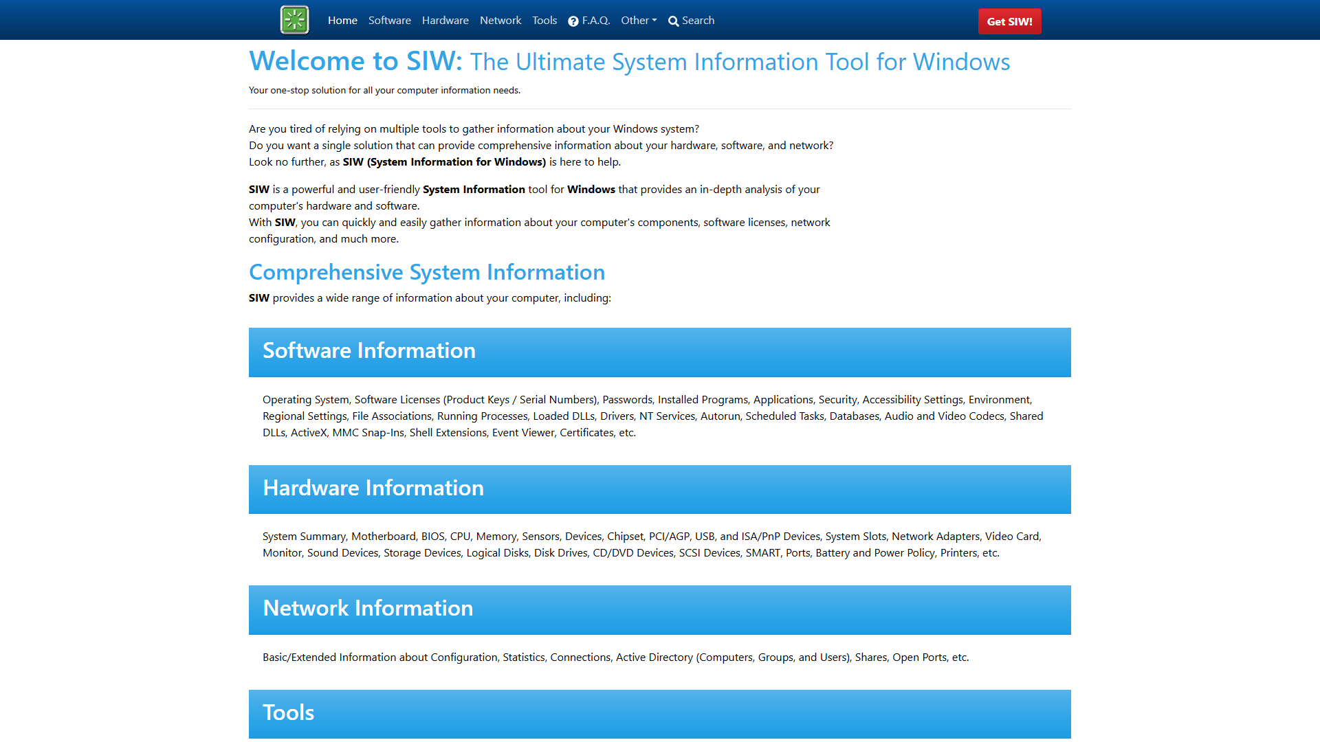
Task: Open the Hardware navigation item
Action: pyautogui.click(x=445, y=20)
